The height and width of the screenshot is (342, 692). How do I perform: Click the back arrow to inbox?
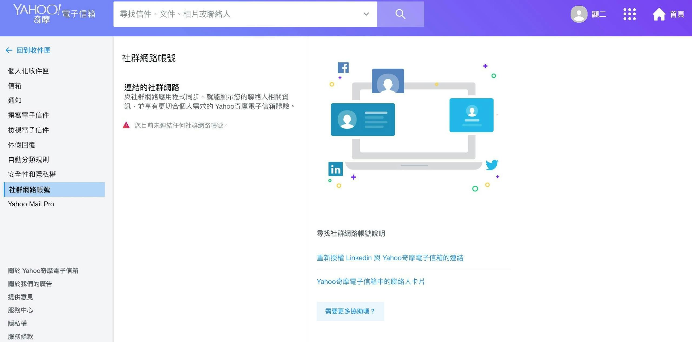[9, 50]
